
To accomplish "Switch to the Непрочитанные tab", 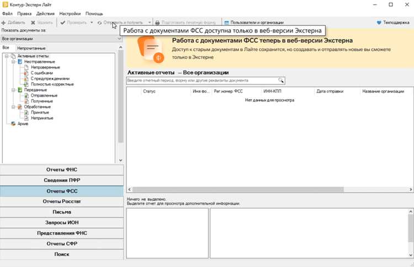I will (x=31, y=48).
